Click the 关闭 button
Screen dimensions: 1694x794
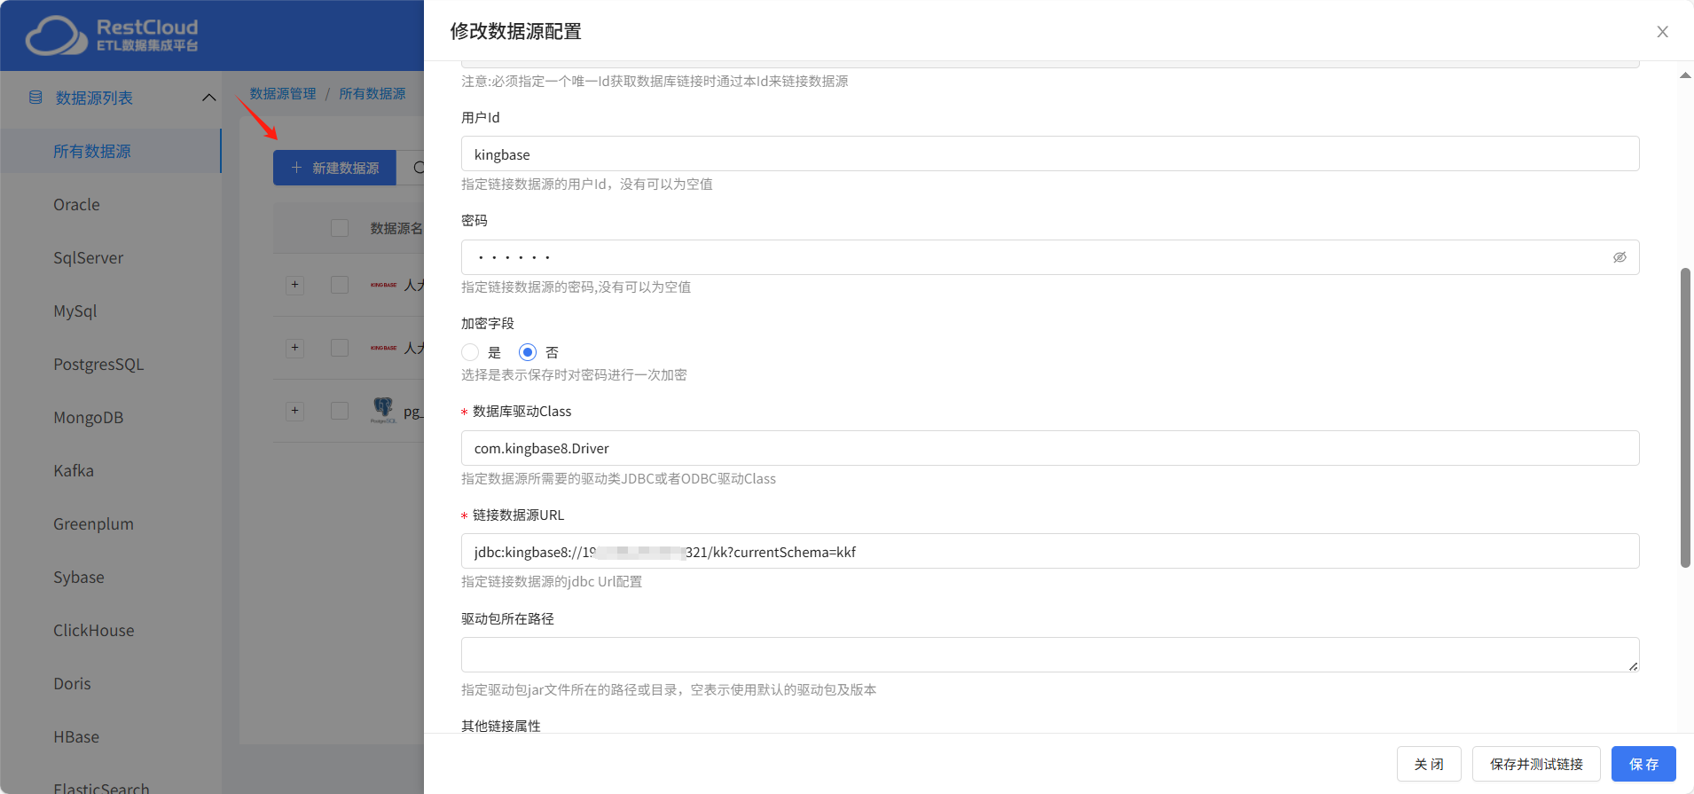coord(1429,764)
